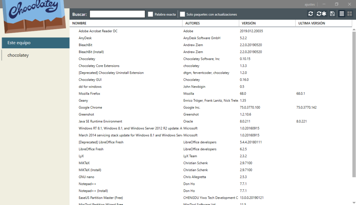
Task: Click the John Newbigin author cell
Action: pyautogui.click(x=194, y=87)
